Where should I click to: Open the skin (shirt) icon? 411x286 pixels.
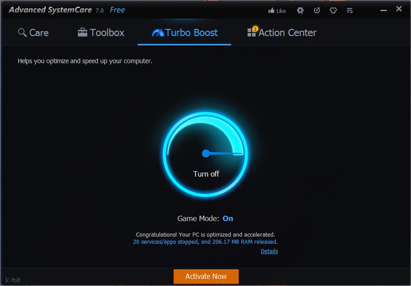pyautogui.click(x=333, y=11)
